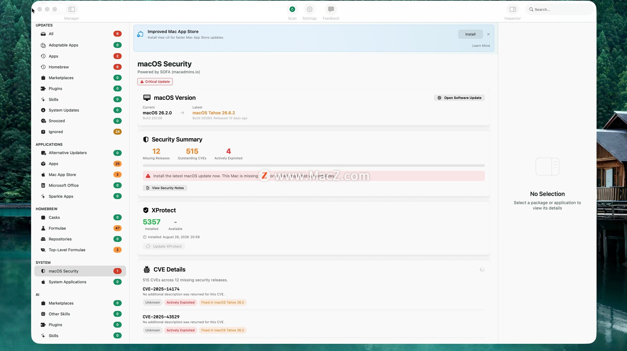
Task: Click the macOS Security shield icon in sidebar
Action: 43,271
